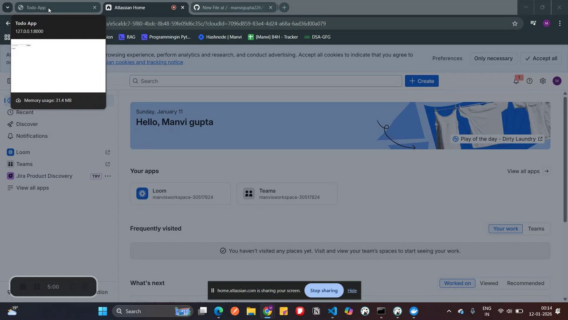Open Notion from taskbar

coord(316,311)
